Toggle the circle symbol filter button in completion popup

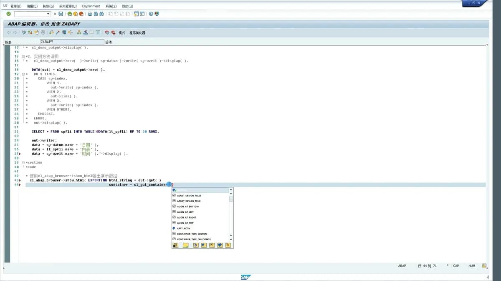[195, 245]
